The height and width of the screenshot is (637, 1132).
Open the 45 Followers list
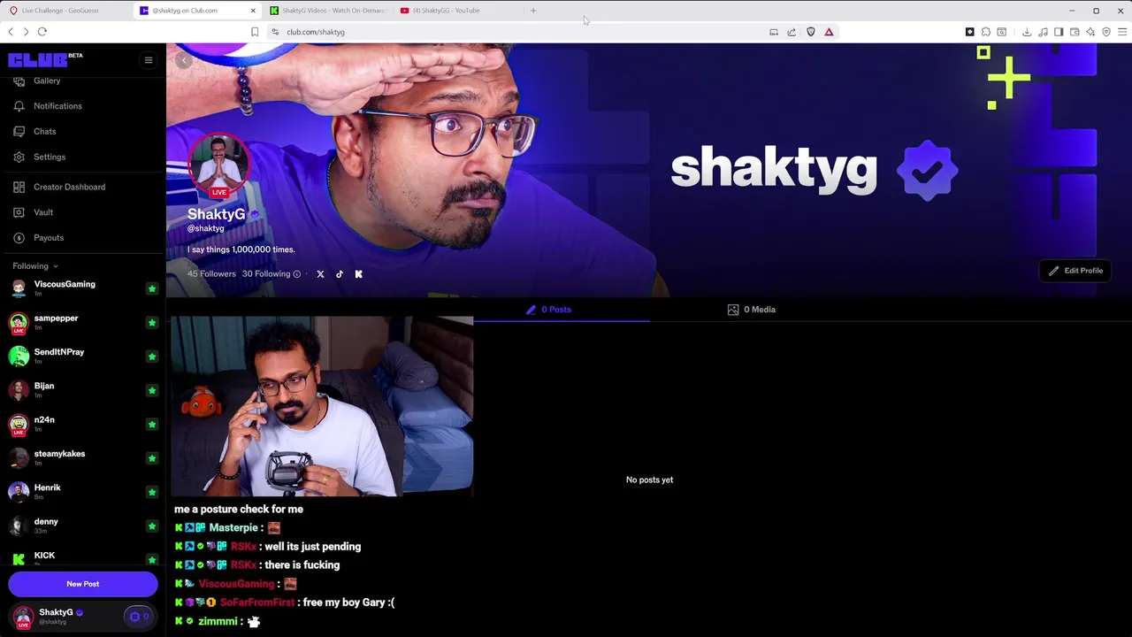click(x=211, y=274)
